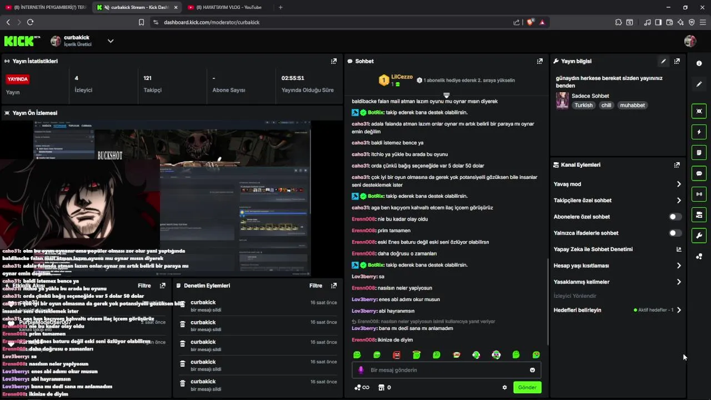Toggle Yalnızca ifadelerle sohbet switch
Viewport: 711px width, 400px height.
click(x=675, y=233)
